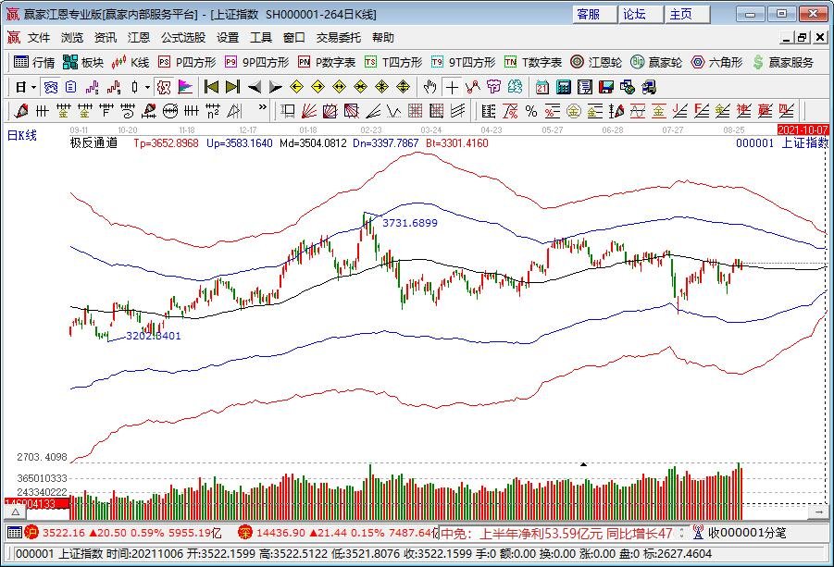The width and height of the screenshot is (834, 567).
Task: Select the red fan lines drawing tool
Action: (x=309, y=110)
